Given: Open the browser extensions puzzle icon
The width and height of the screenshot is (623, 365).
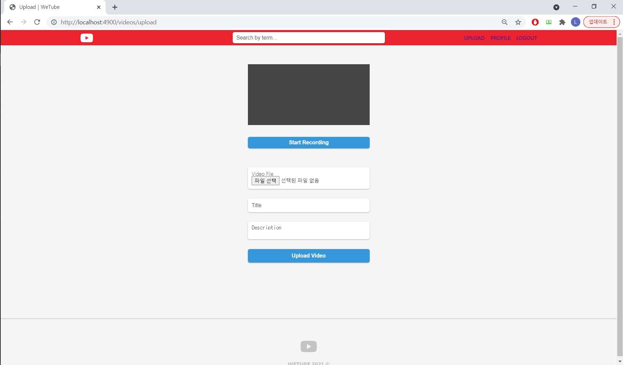Looking at the screenshot, I should (x=562, y=22).
